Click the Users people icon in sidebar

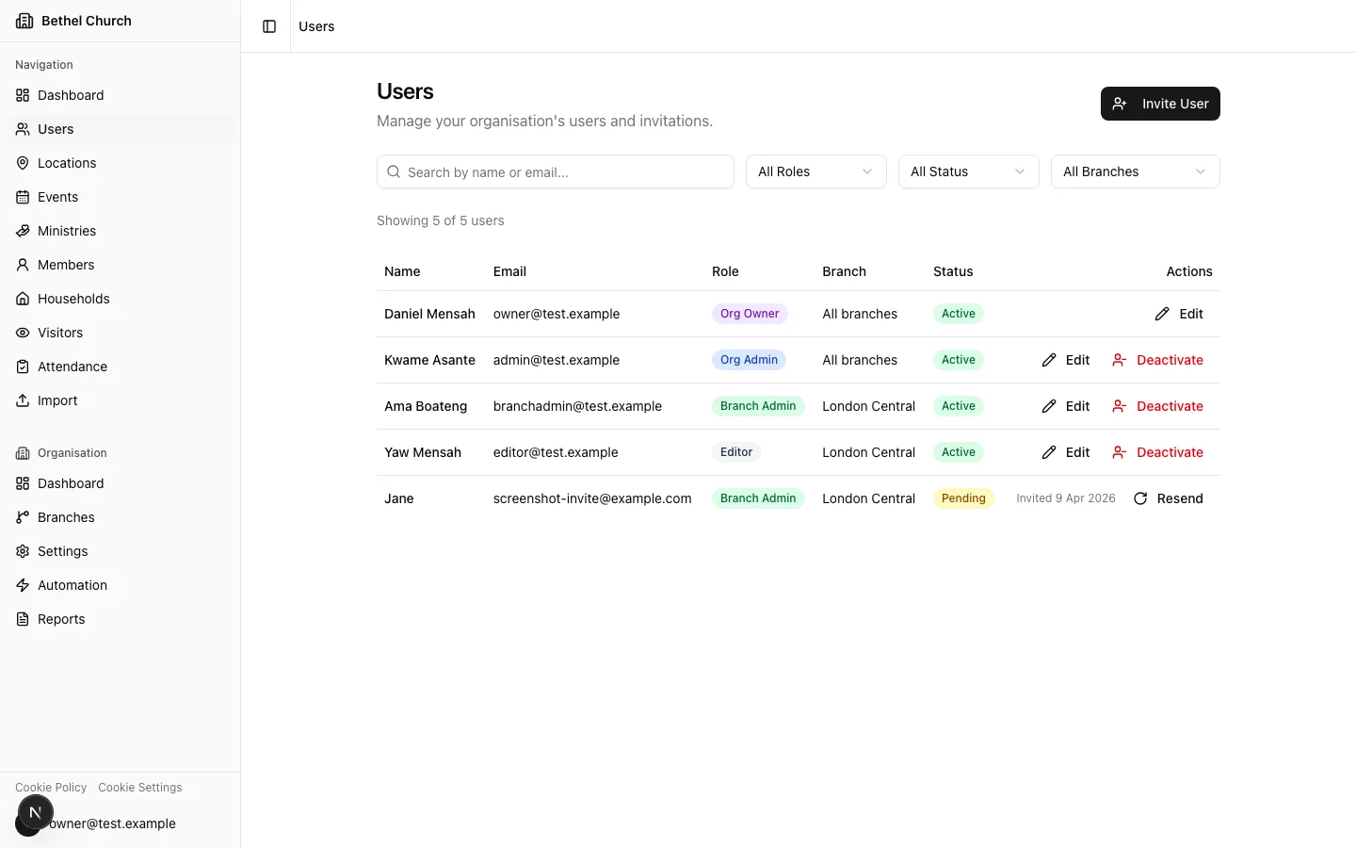click(23, 129)
